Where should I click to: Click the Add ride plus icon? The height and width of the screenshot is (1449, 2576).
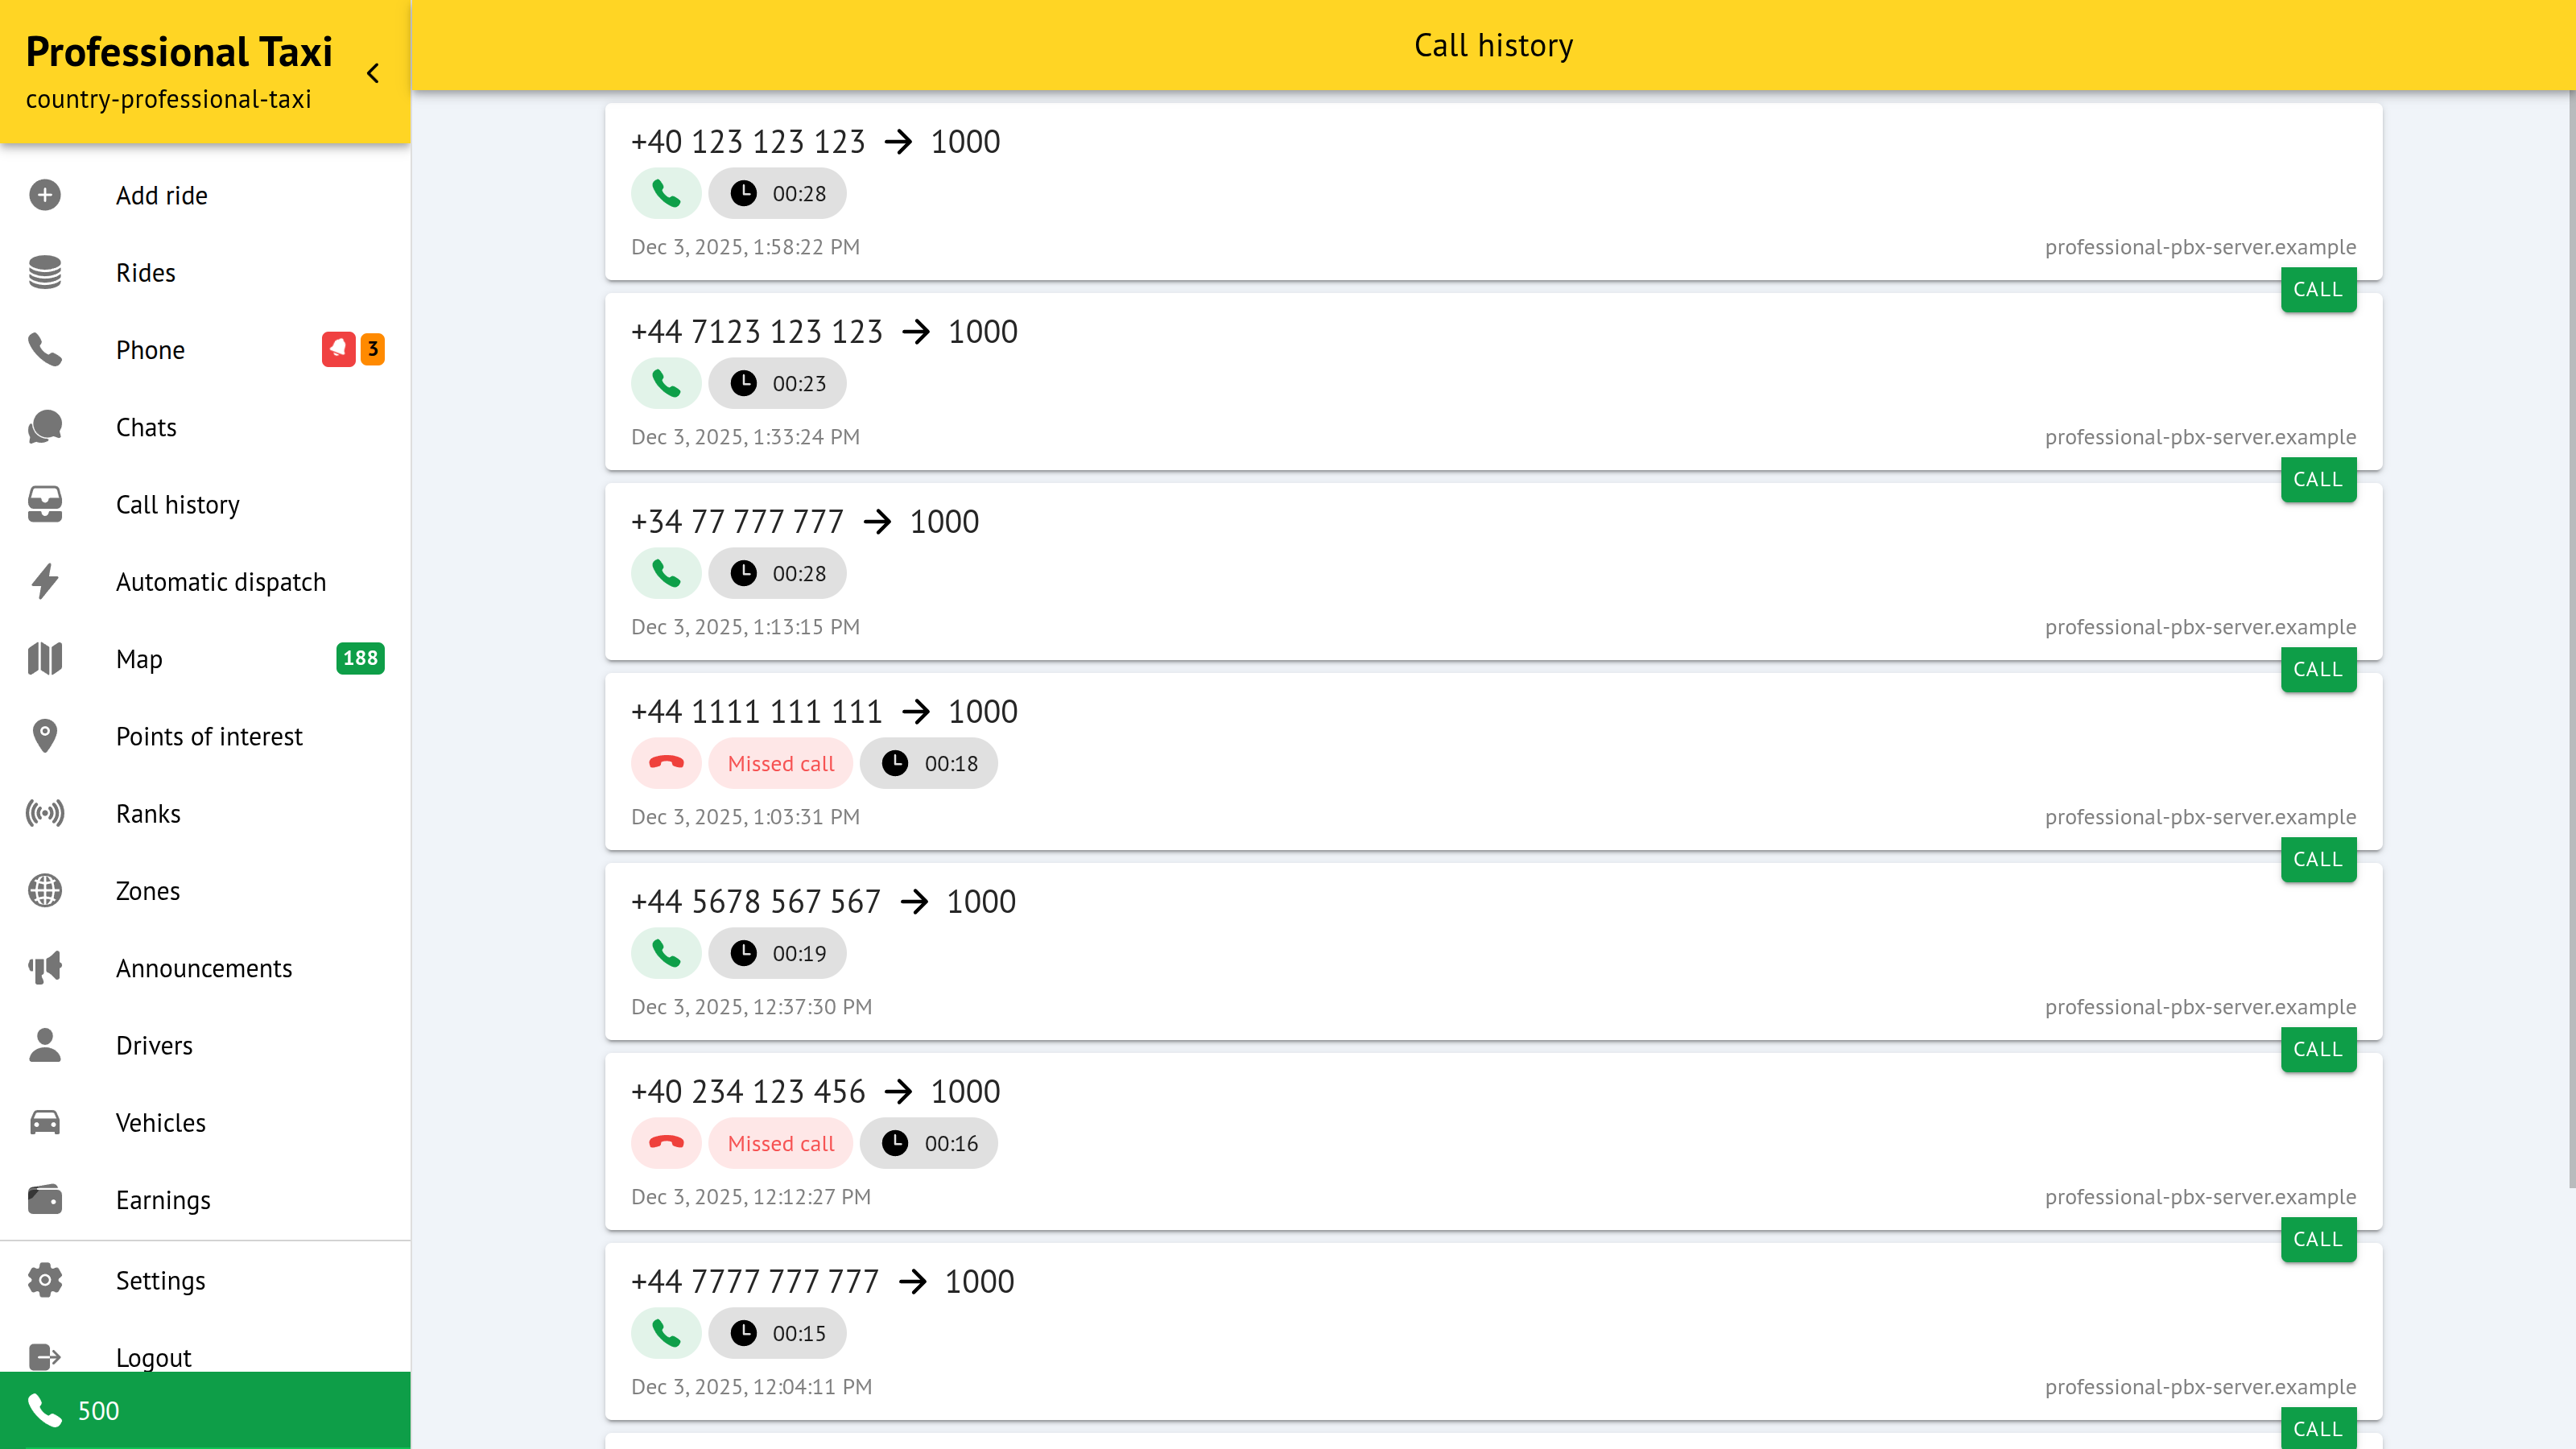(45, 195)
